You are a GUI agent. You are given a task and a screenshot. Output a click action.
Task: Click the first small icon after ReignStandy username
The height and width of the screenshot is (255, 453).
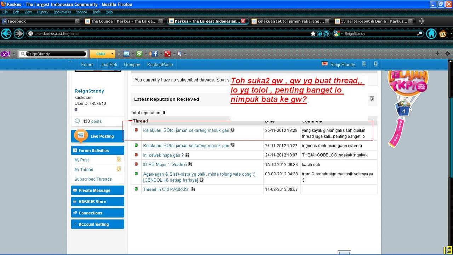364,64
